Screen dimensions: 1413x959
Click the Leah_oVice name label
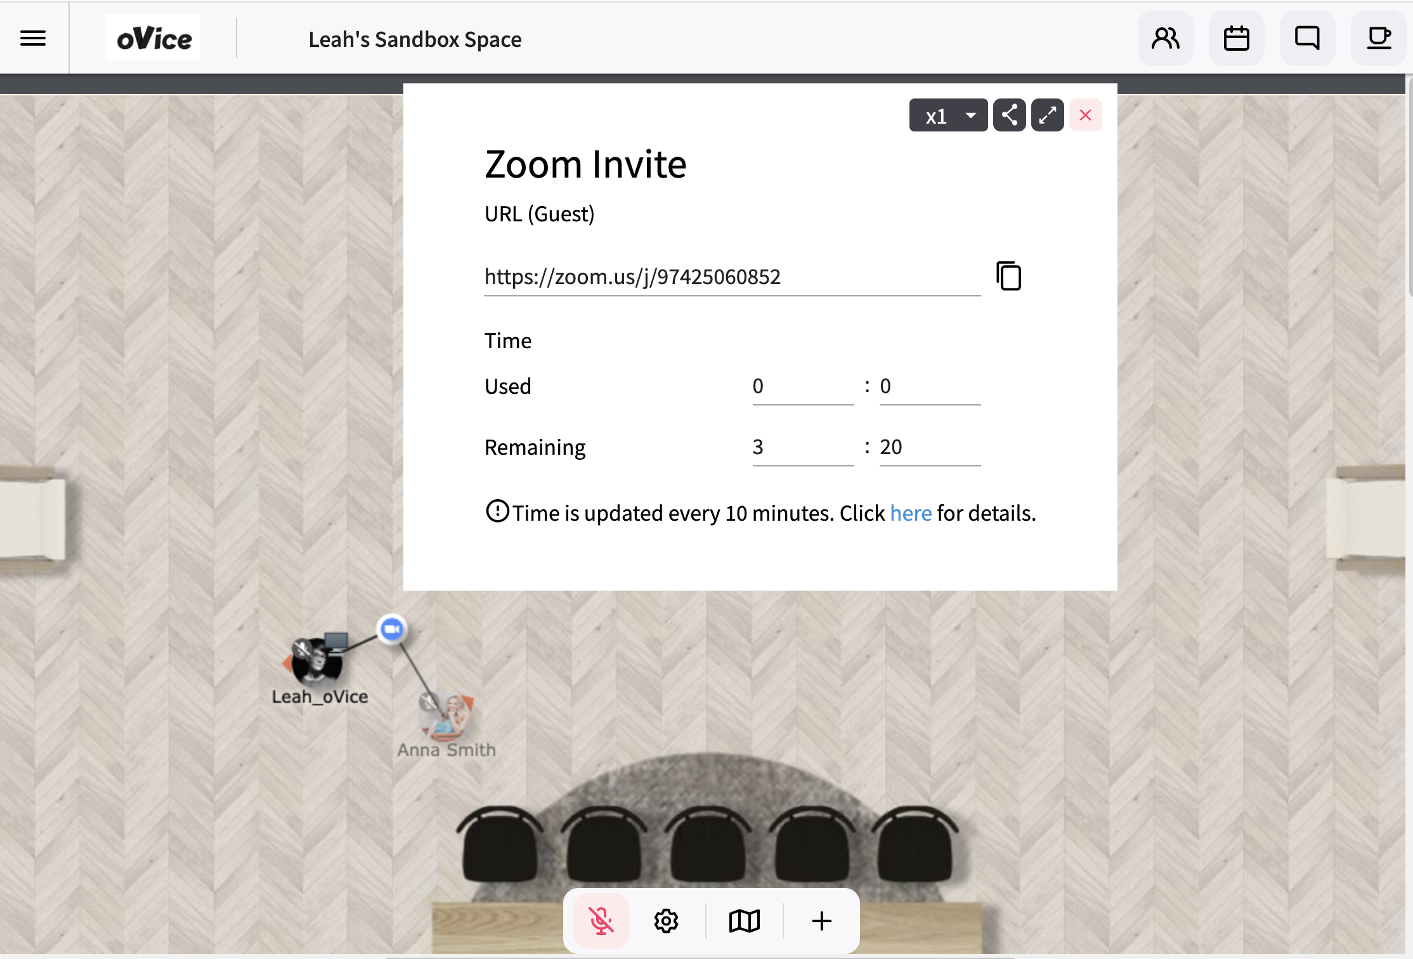[x=320, y=696]
